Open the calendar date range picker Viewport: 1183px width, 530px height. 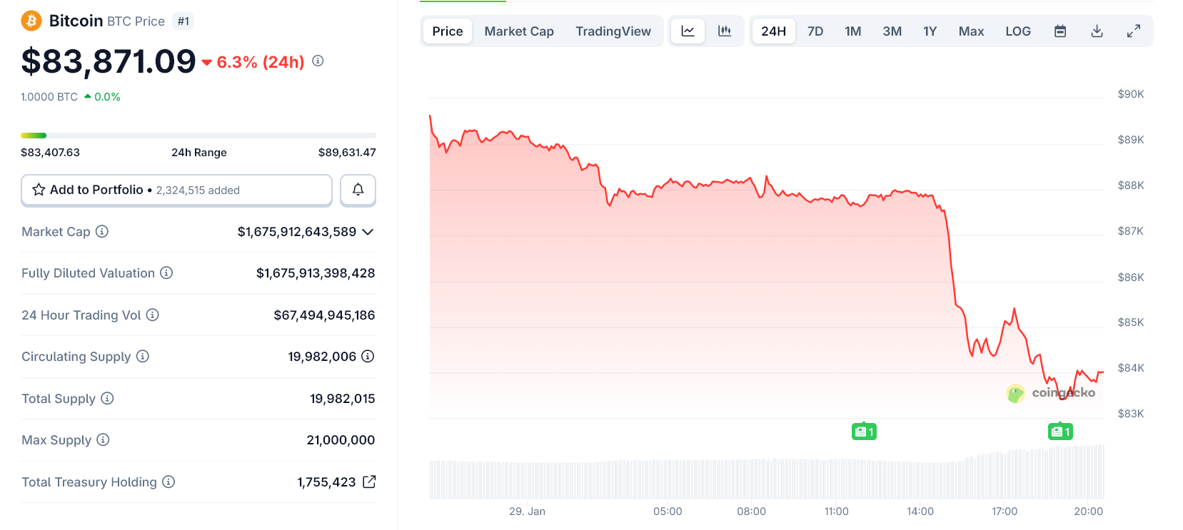pos(1061,31)
